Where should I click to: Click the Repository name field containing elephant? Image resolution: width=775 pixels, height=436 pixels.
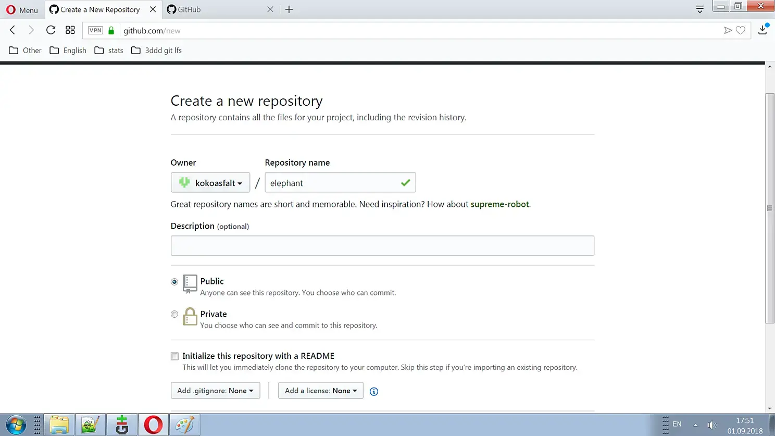click(x=340, y=183)
